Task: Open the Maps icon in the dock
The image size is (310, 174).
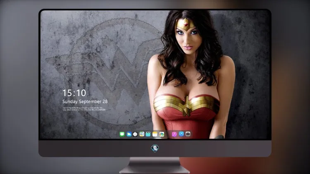Action: [142, 134]
